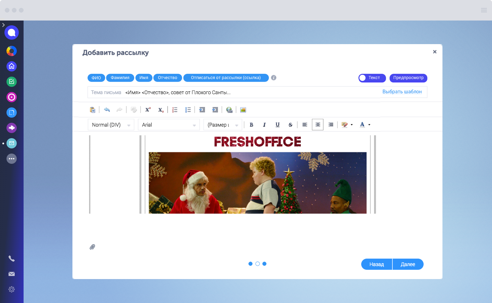The height and width of the screenshot is (303, 492).
Task: Open the hyperlink manager
Action: 229,110
